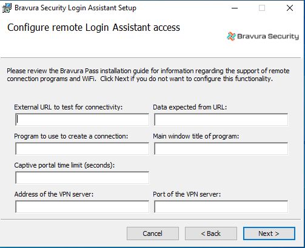
Task: Click the 'Main window title of program:' label
Action: 196,136
